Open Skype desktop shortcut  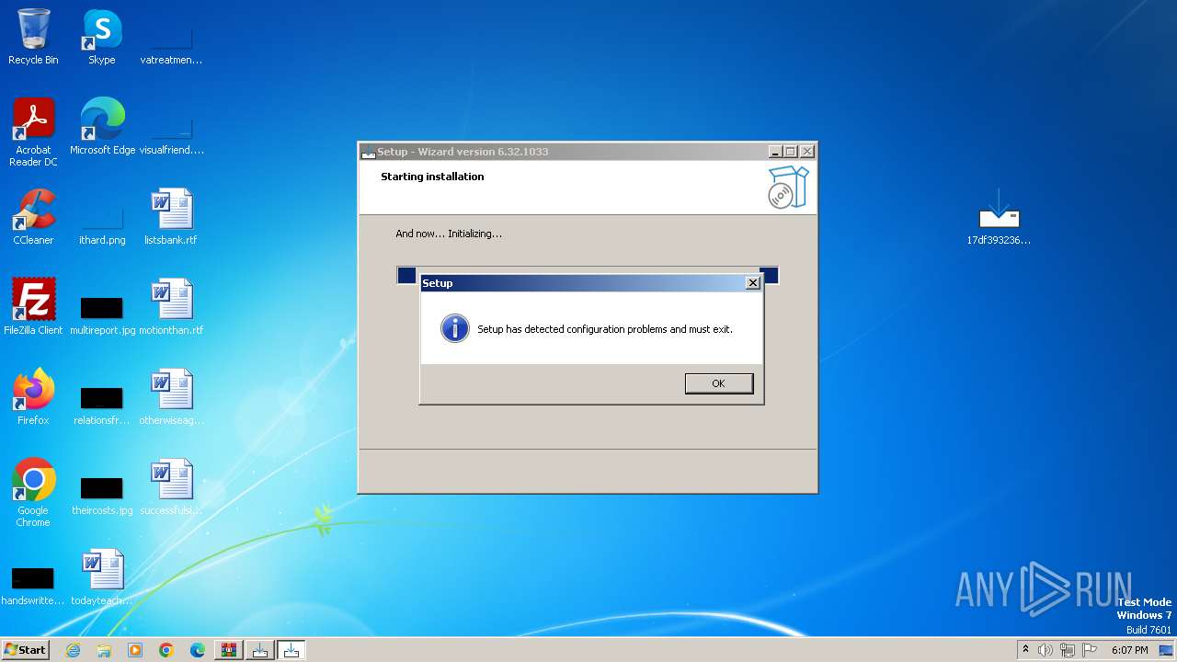(102, 38)
